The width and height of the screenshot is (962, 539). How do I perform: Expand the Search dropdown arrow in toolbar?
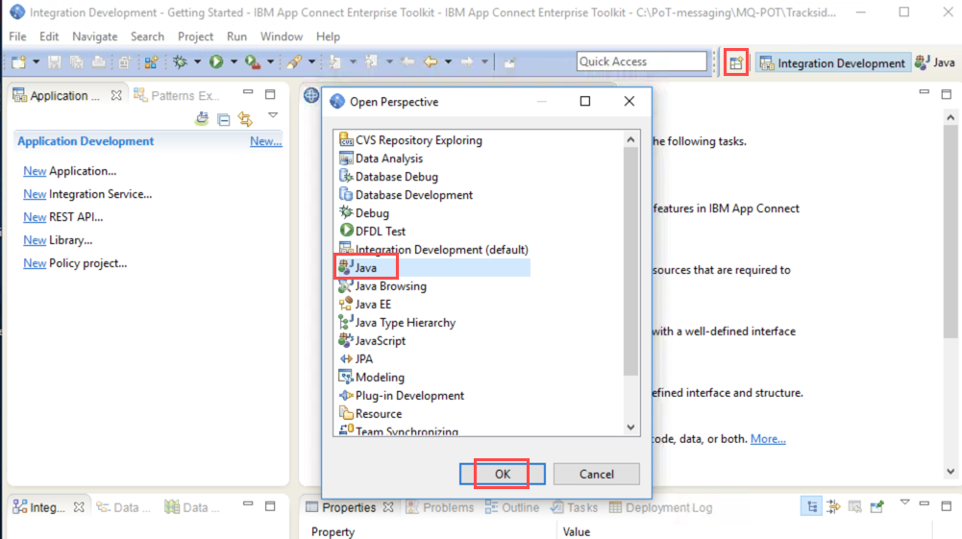pyautogui.click(x=311, y=61)
